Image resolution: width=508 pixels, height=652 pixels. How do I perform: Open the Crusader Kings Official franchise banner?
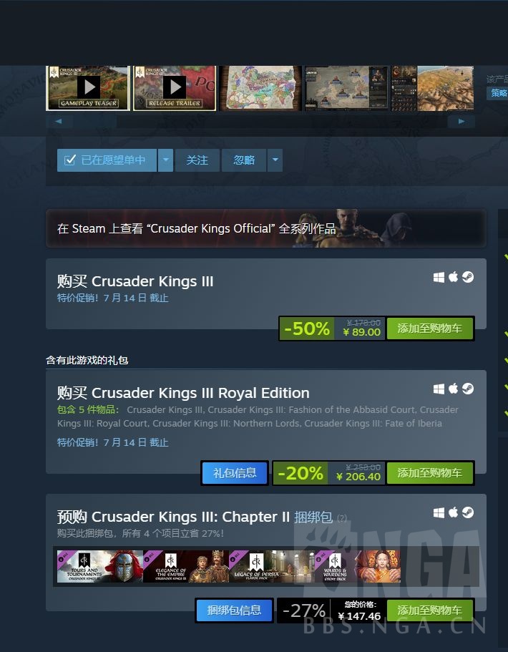pyautogui.click(x=265, y=228)
